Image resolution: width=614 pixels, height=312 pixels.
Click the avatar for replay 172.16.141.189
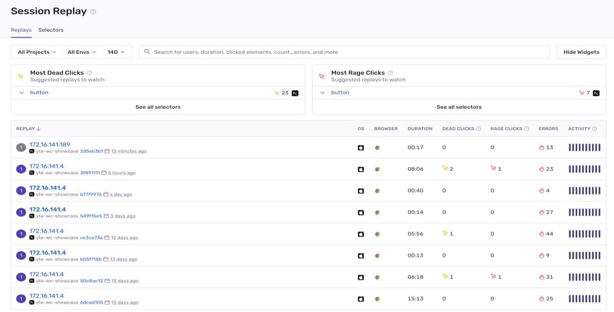[21, 147]
